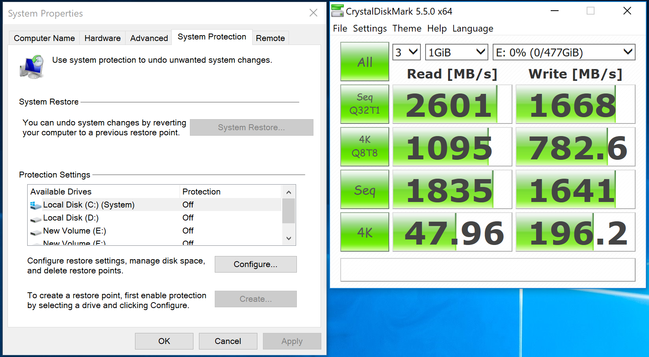Open the Theme menu in CrystalDiskMark
This screenshot has height=357, width=649.
click(407, 28)
